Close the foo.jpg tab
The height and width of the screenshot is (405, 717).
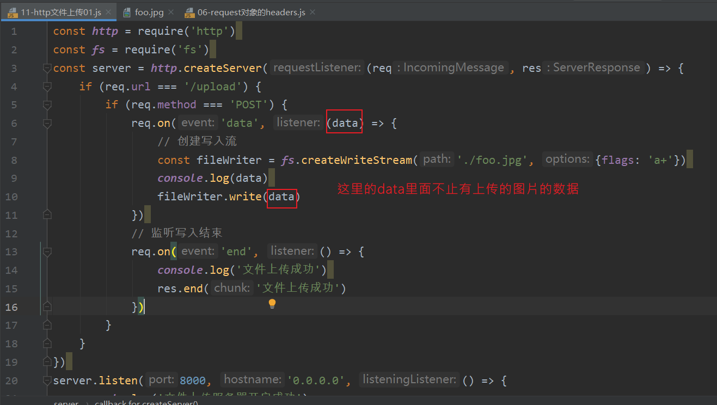pyautogui.click(x=170, y=12)
